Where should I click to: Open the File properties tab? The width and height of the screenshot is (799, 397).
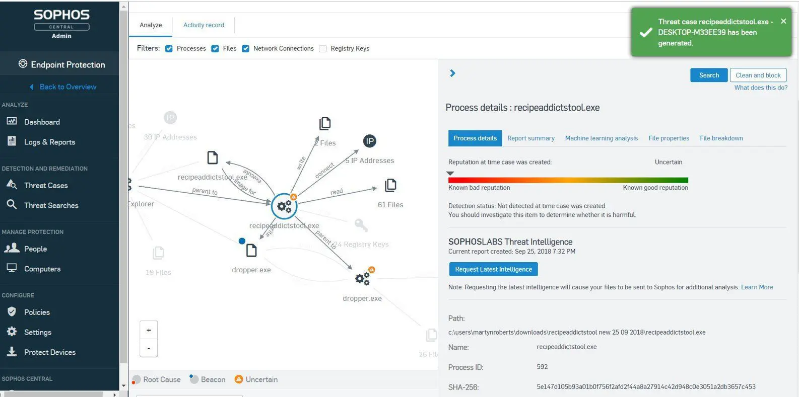[x=669, y=138]
